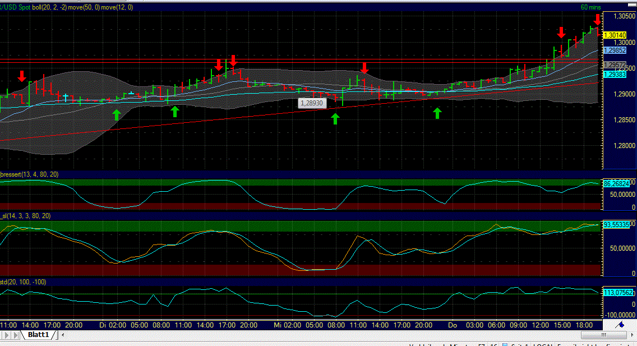Click the horizontal scrollbar thumb at the bottom
Screen dimensions: 637x346
coord(604,335)
